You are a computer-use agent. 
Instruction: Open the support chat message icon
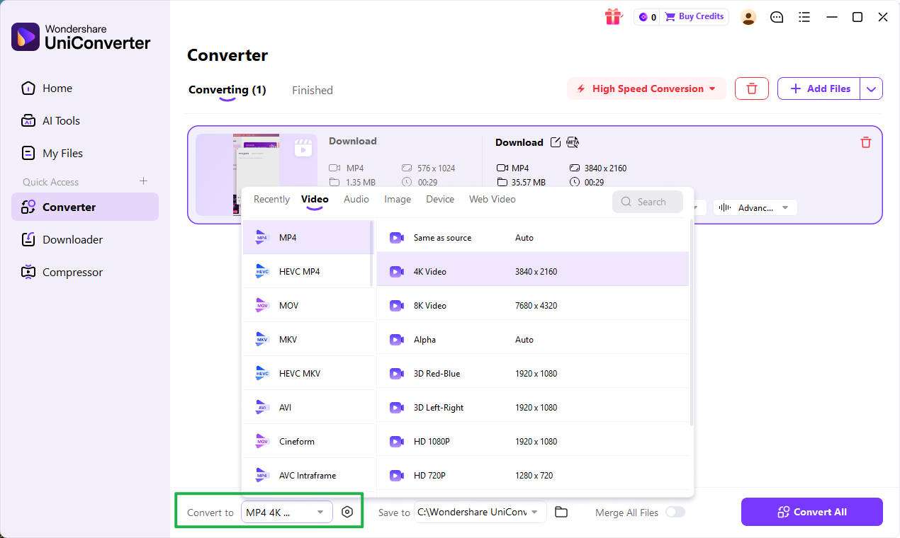point(777,17)
